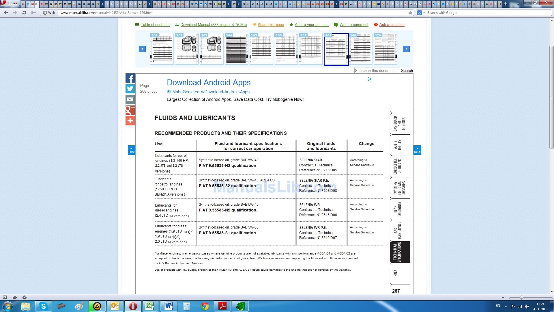Screen dimensions: 554x312
Task: Open the page 266 thumbnail
Action: point(286,49)
